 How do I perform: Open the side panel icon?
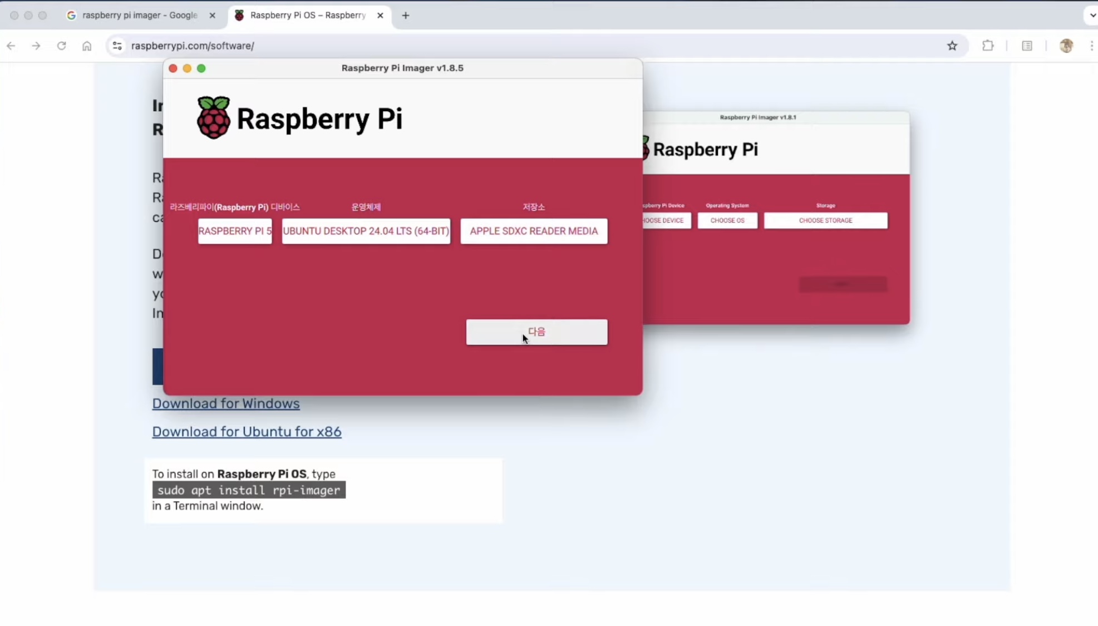pyautogui.click(x=1027, y=46)
